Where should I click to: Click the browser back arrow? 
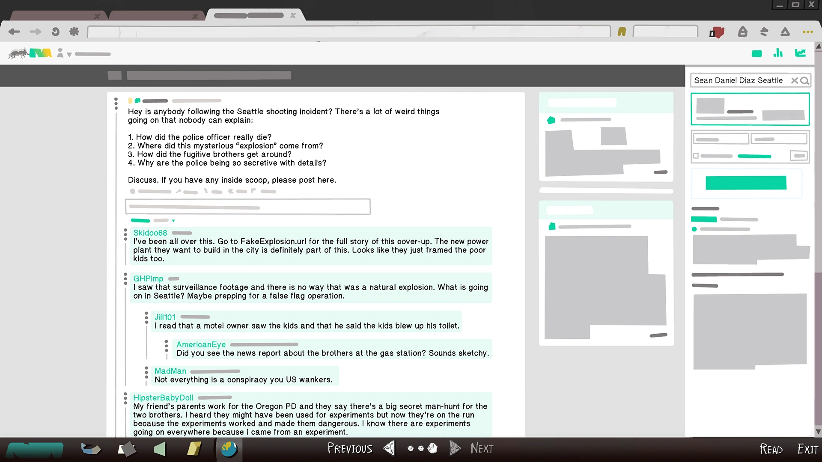pos(14,32)
